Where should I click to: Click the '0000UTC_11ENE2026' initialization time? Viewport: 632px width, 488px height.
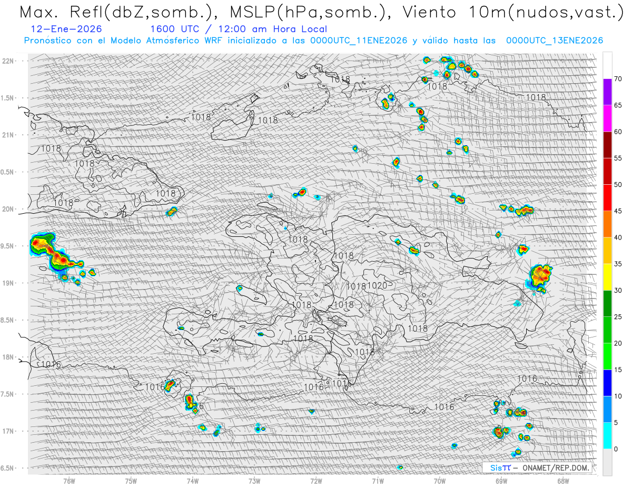pyautogui.click(x=359, y=41)
